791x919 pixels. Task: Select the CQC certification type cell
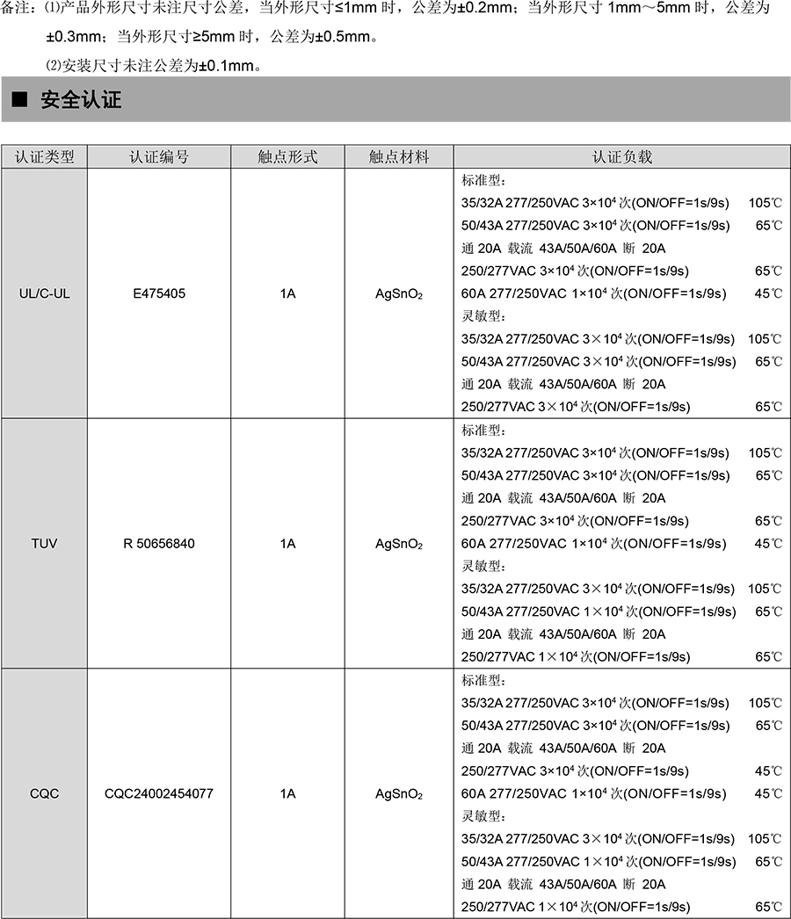point(44,793)
